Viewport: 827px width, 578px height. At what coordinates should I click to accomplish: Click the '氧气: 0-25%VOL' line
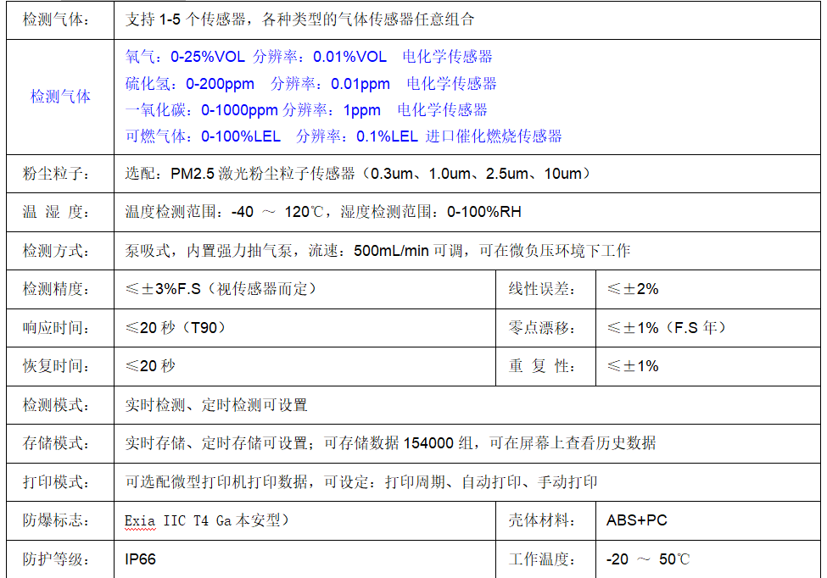pos(309,57)
